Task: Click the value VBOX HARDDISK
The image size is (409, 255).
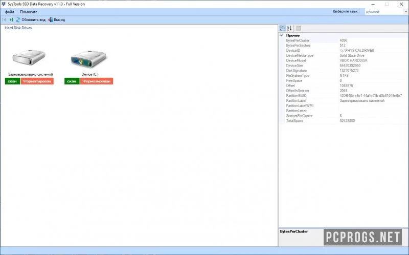Action: 353,60
